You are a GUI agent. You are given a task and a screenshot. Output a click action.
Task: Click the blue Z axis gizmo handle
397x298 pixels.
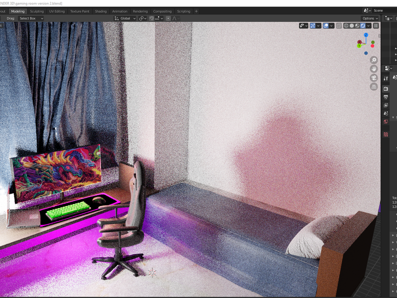(366, 35)
